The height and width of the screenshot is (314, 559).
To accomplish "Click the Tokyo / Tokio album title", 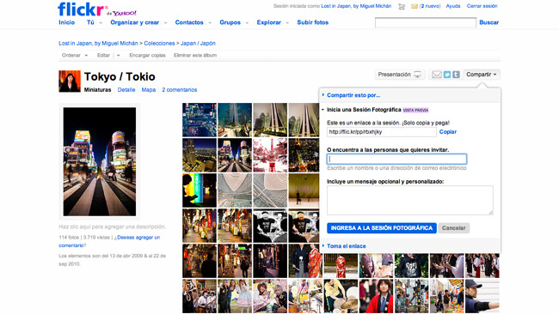I will point(120,76).
